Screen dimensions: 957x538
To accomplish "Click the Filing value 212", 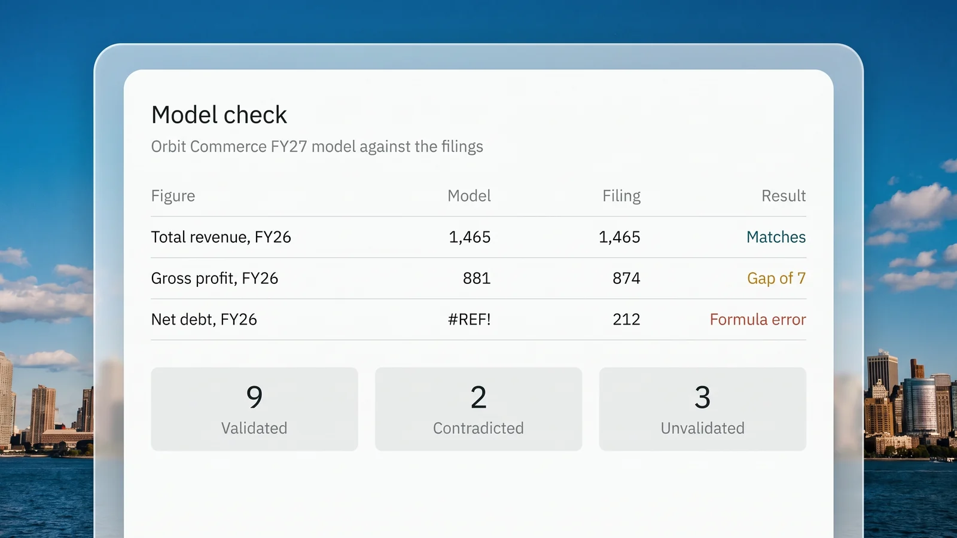I will (626, 320).
